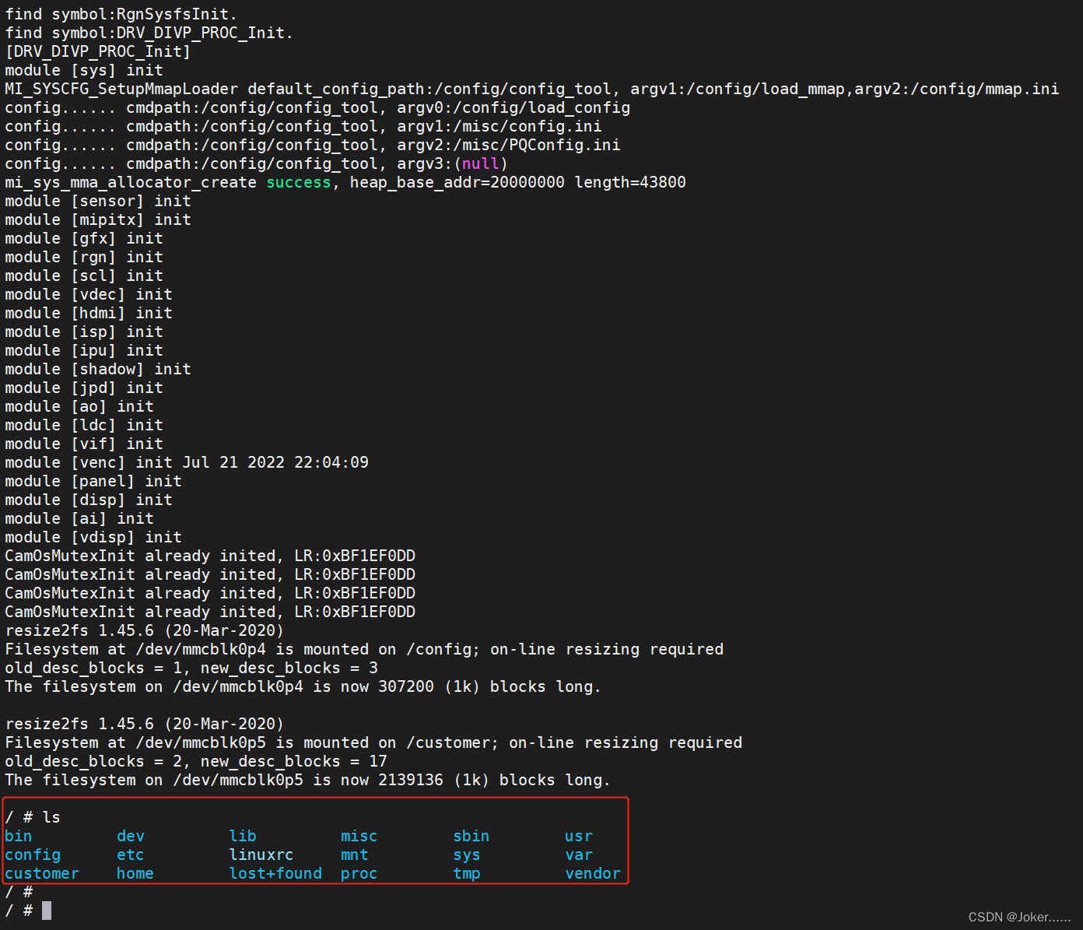The width and height of the screenshot is (1083, 930).
Task: Click the 'module [vif] init' line
Action: tap(84, 444)
